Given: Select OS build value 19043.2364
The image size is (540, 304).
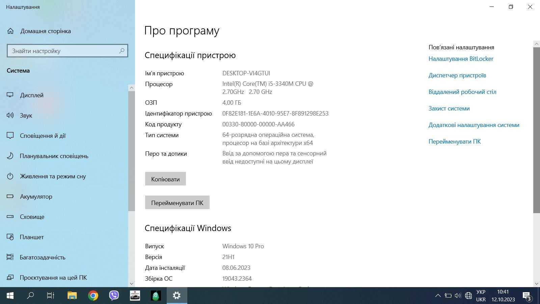Looking at the screenshot, I should [237, 279].
